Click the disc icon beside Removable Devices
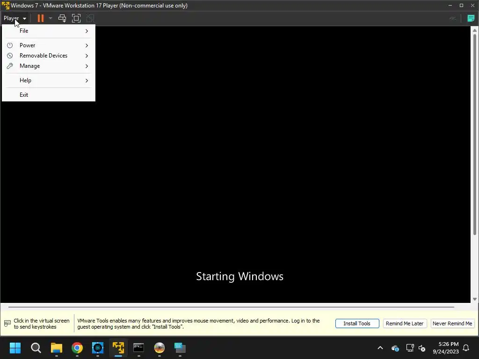 10,56
